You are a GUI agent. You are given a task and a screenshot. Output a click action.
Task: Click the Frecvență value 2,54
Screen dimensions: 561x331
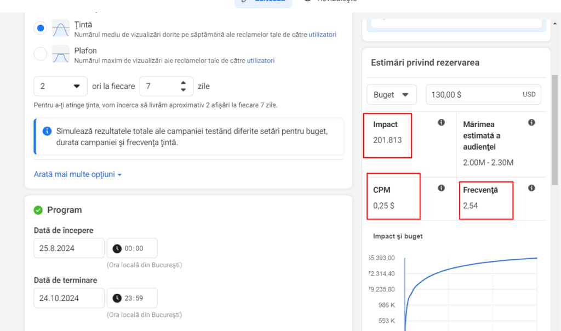click(471, 206)
